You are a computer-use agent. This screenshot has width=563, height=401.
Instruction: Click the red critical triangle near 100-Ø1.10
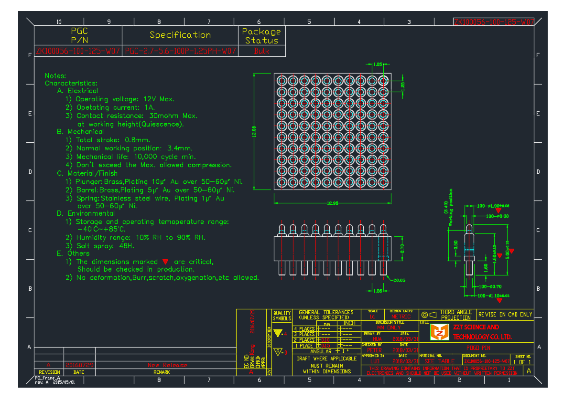(x=499, y=300)
